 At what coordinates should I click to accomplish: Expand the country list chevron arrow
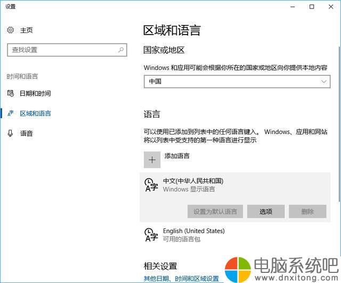(324, 82)
